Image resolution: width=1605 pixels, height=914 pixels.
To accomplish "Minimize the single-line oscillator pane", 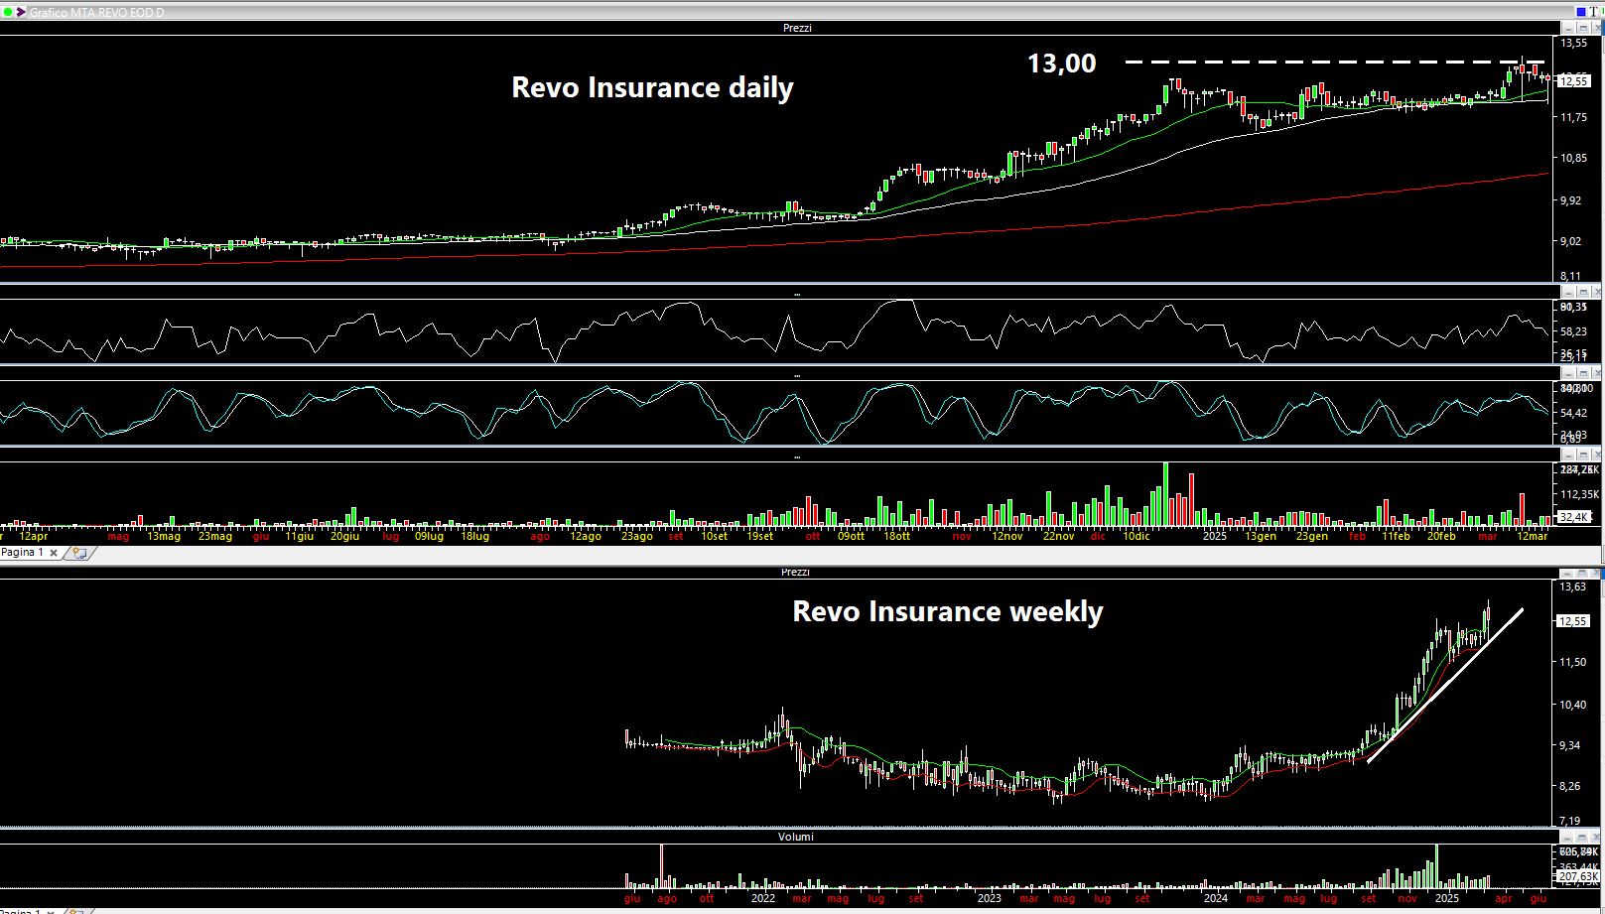I will (1569, 292).
